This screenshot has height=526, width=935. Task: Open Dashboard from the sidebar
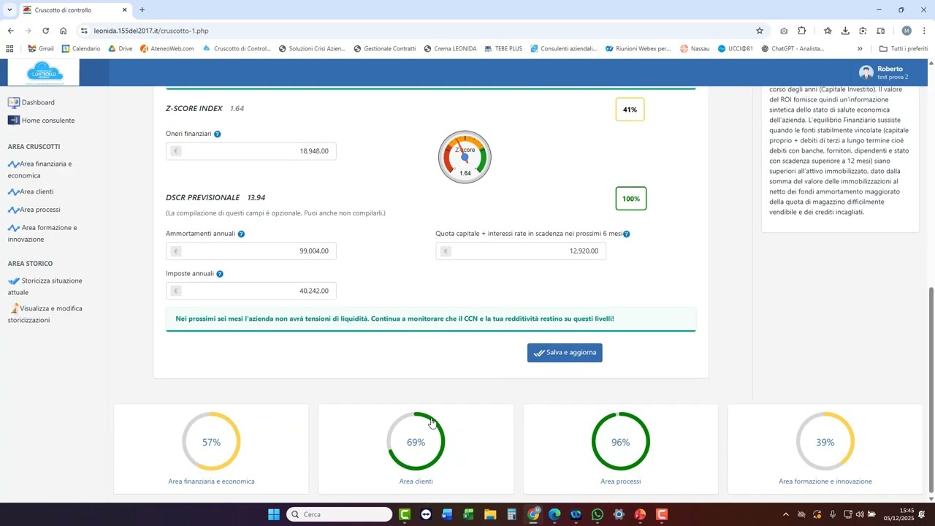(x=38, y=103)
